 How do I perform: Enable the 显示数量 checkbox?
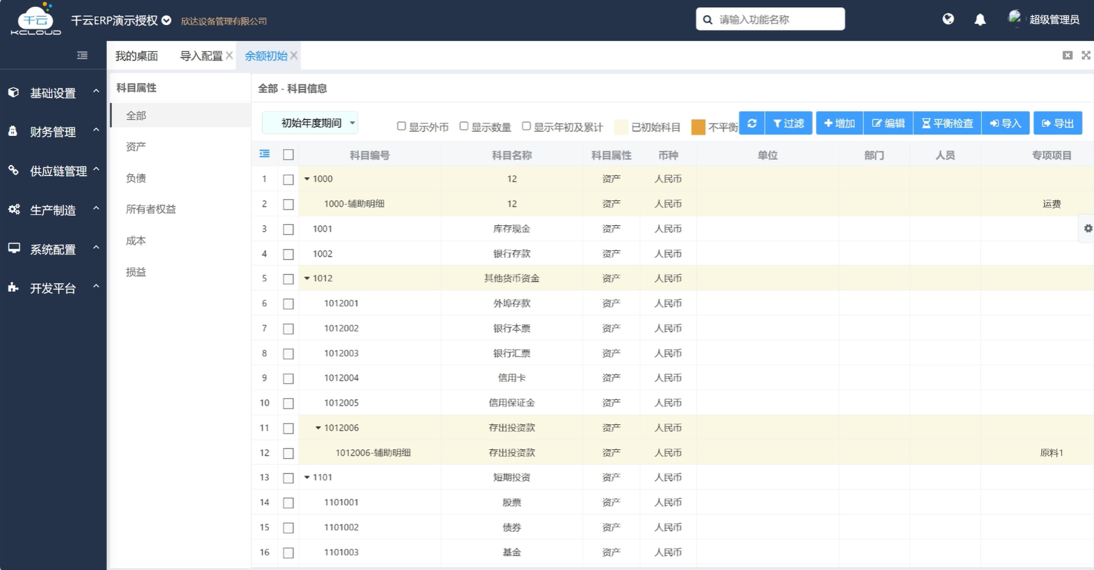[464, 126]
